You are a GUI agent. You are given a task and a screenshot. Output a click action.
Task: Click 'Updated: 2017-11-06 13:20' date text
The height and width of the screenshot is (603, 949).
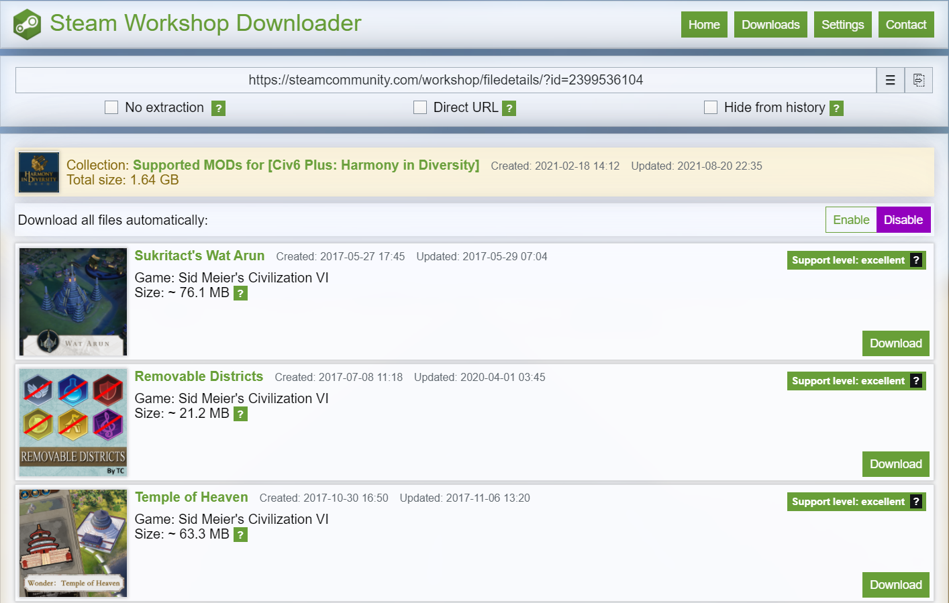coord(465,498)
